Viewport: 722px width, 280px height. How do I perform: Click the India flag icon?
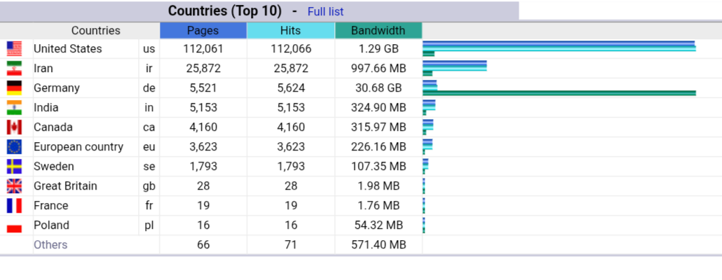point(14,108)
